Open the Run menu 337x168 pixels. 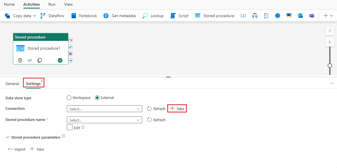point(52,4)
